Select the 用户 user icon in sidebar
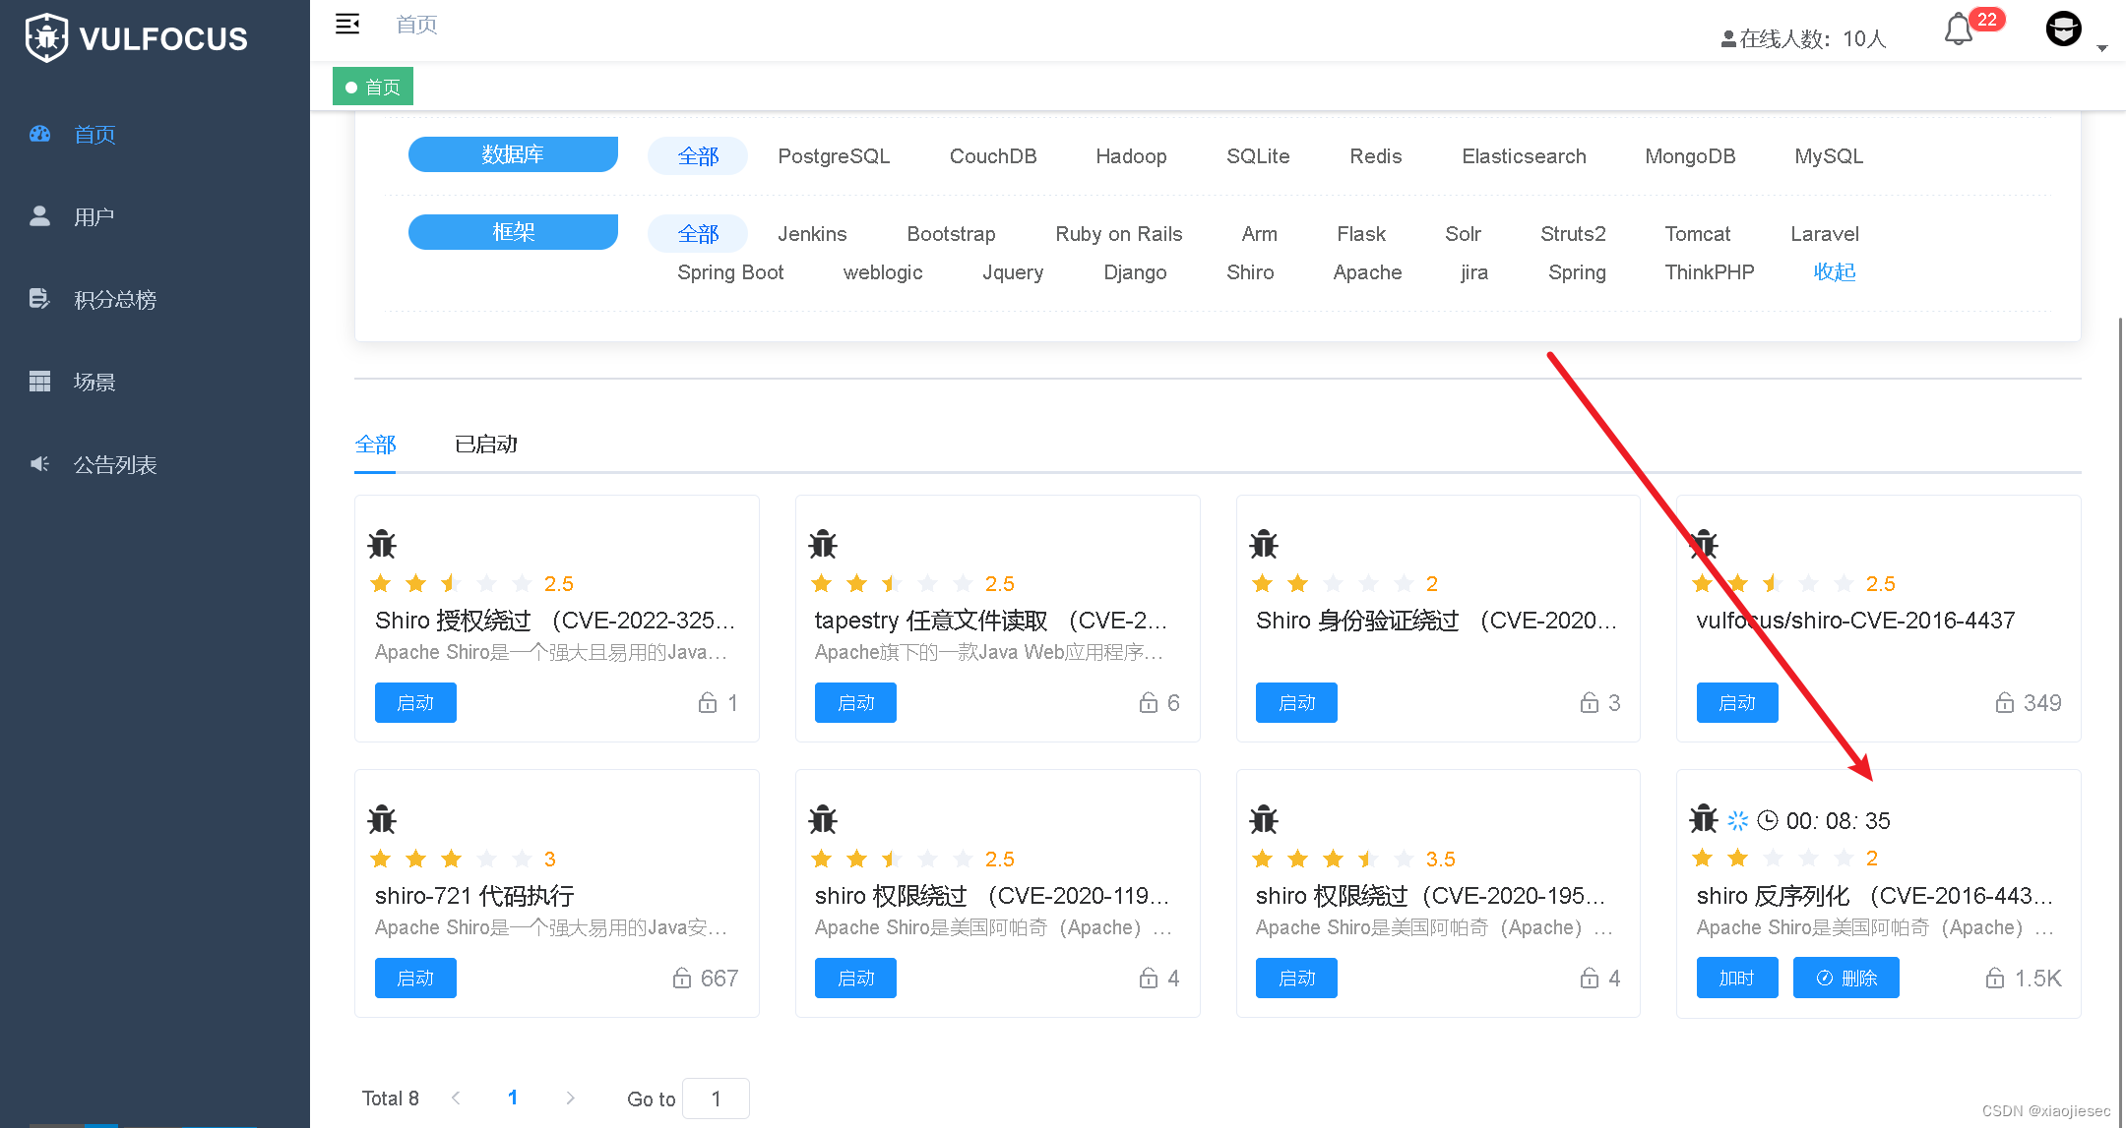Viewport: 2126px width, 1128px height. click(94, 216)
